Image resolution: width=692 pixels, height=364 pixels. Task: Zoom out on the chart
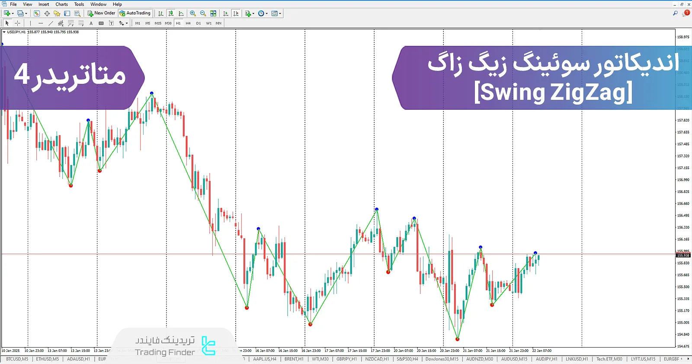coord(203,13)
